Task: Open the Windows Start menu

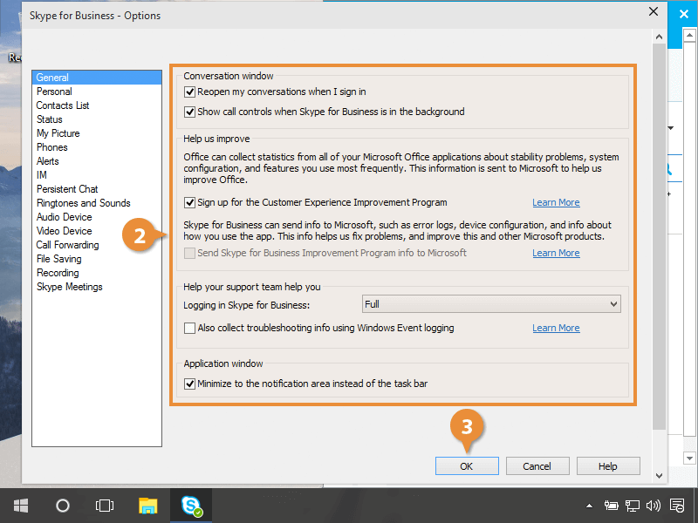Action: click(20, 506)
